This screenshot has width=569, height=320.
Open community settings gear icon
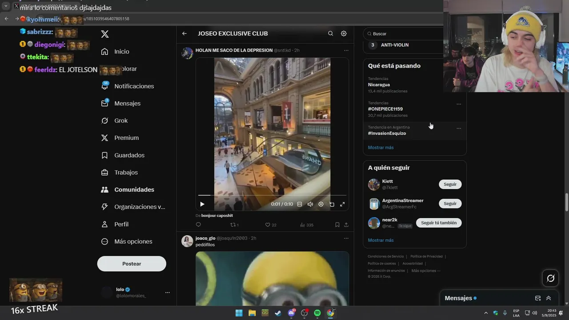coord(344,33)
